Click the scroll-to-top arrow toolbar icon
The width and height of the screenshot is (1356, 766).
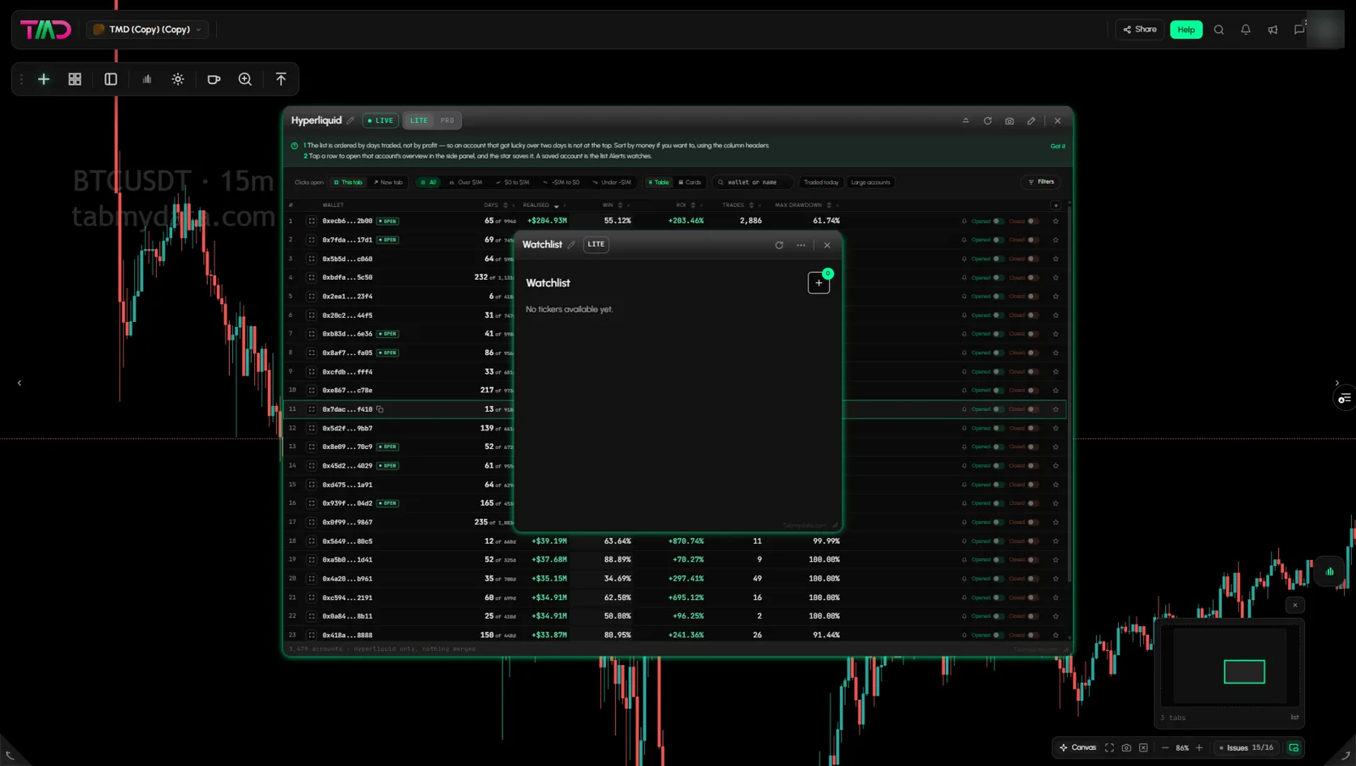281,79
